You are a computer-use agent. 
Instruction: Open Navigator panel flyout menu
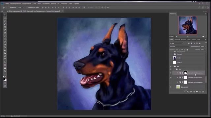(205, 14)
